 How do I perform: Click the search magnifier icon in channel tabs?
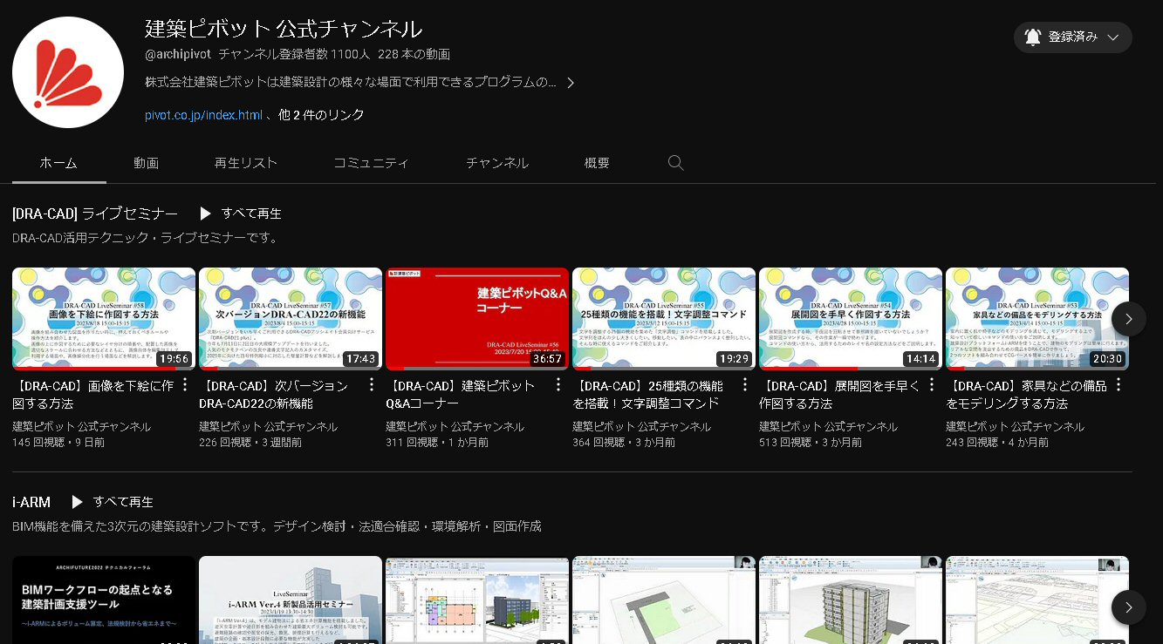[x=675, y=163]
